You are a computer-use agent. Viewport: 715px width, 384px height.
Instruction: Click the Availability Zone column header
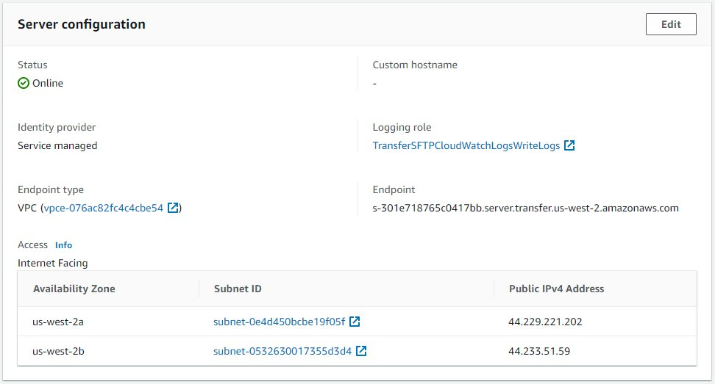(74, 289)
